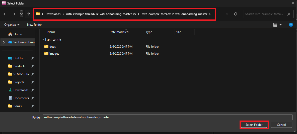Viewport: 297px width, 134px height.
Task: Collapse the Last week group
Action: point(43,40)
